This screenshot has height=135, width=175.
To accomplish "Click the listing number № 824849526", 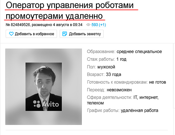I will [18, 25].
